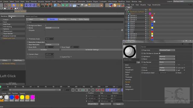Click the autokeying button
Image resolution: width=193 pixels, height=108 pixels.
point(100,90)
